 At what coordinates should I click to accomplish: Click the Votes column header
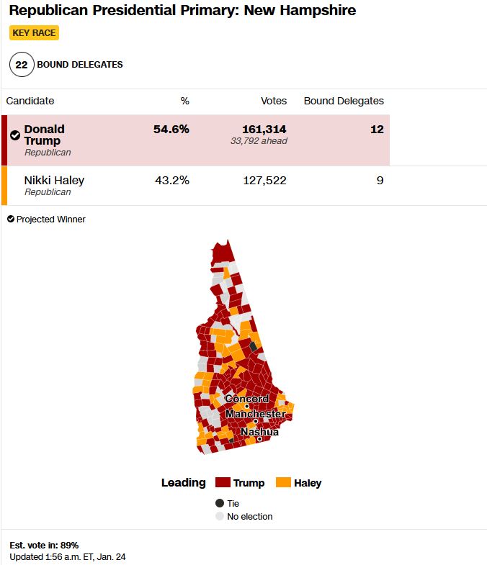click(274, 101)
